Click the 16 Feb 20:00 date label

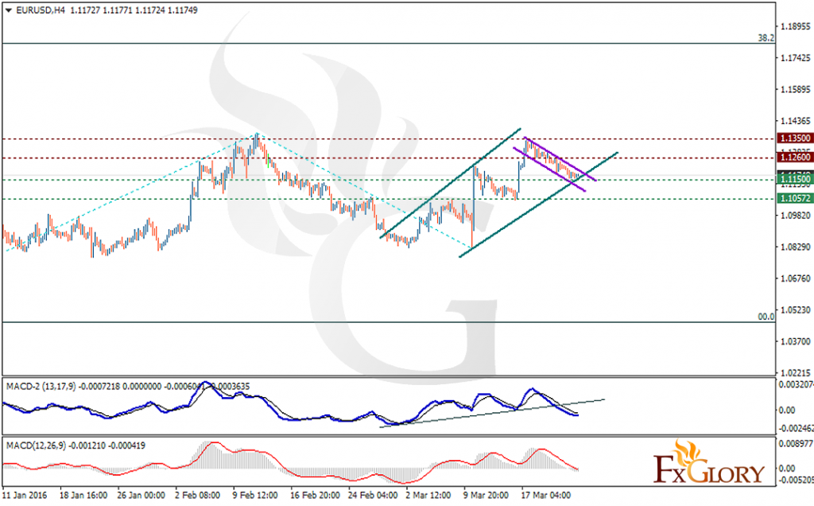click(x=315, y=495)
